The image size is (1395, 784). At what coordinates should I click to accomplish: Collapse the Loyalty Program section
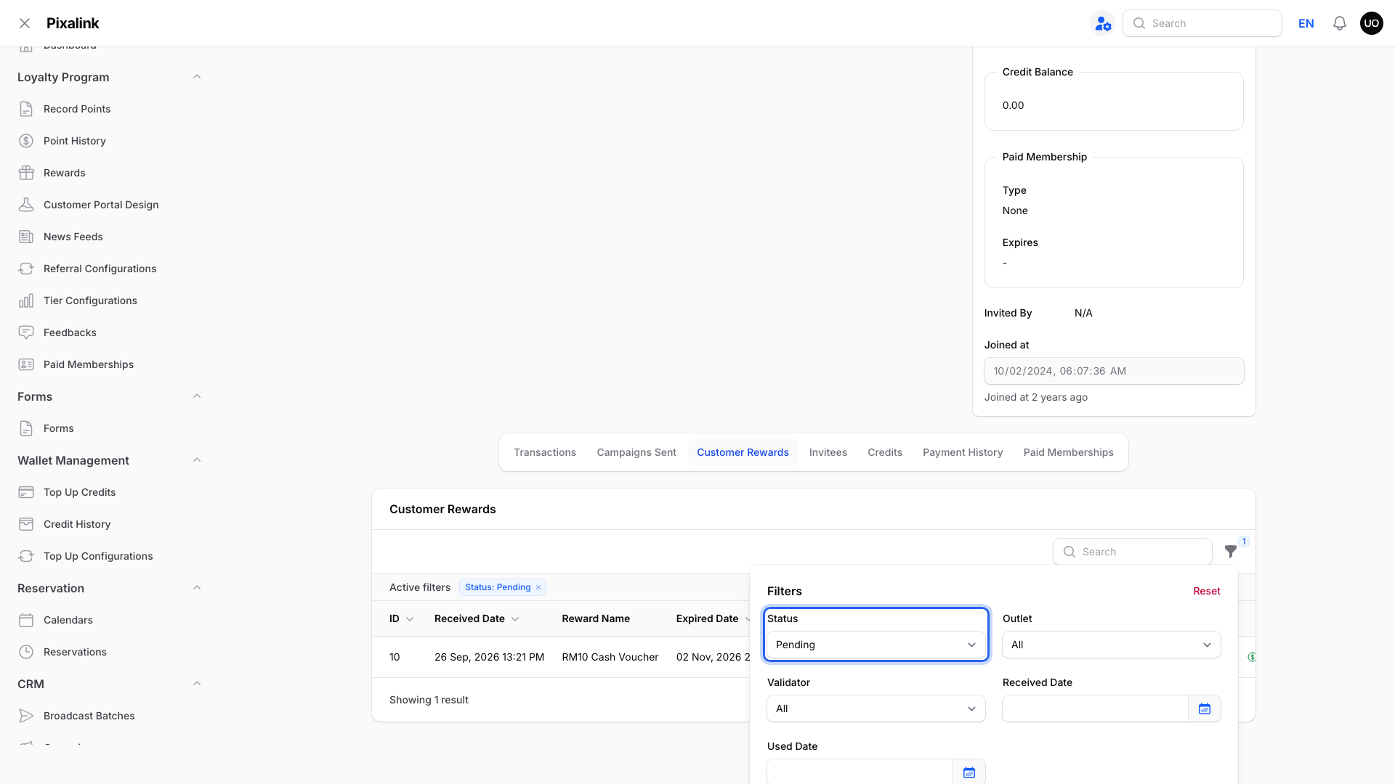point(197,77)
